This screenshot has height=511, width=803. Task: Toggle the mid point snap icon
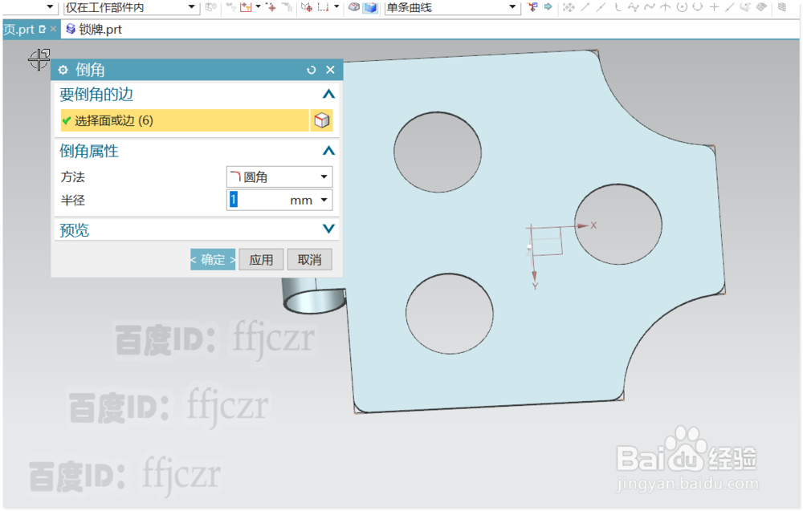point(601,6)
